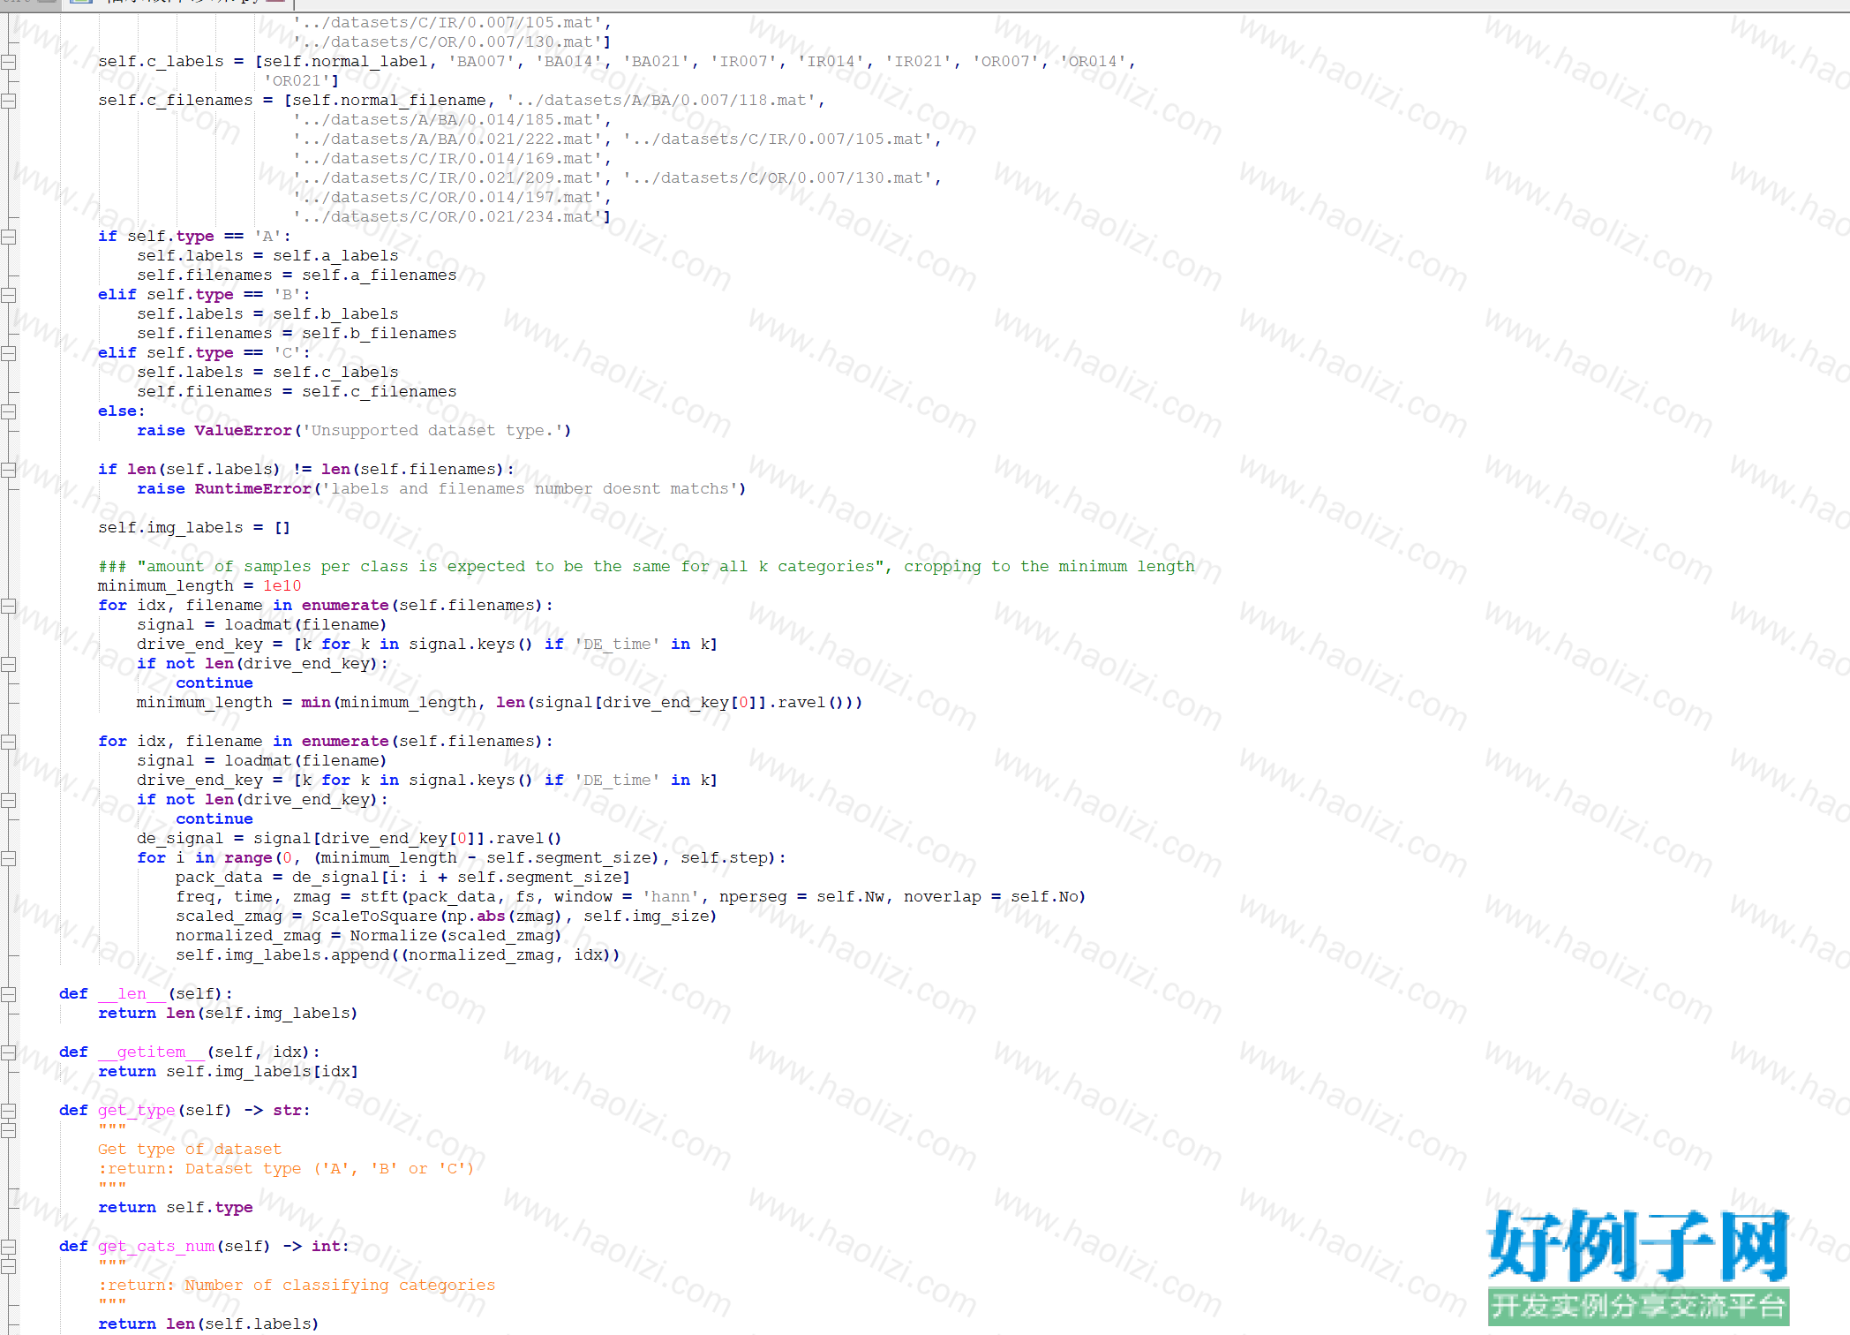Image resolution: width=1850 pixels, height=1335 pixels.
Task: Click the docstring text "Get type of dataset"
Action: 190,1150
